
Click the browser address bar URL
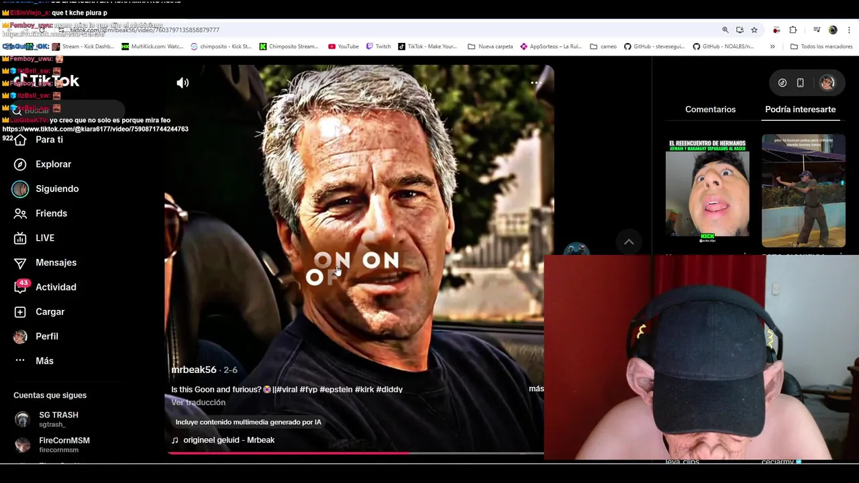[144, 30]
